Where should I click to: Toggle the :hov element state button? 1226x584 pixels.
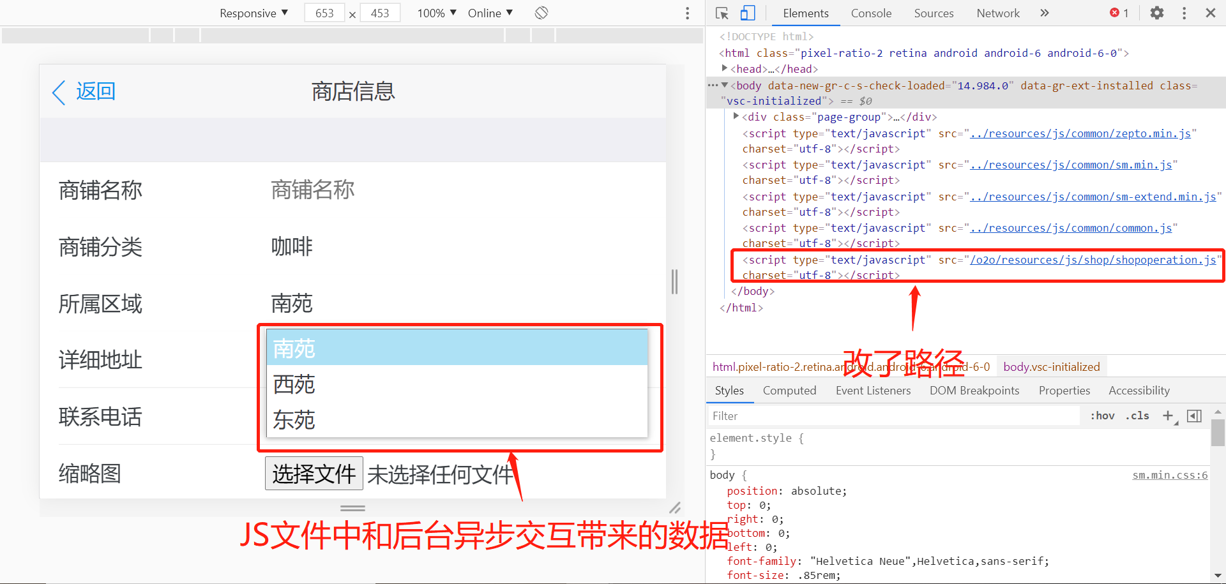click(x=1102, y=416)
